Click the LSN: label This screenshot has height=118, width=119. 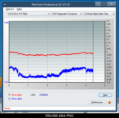[33, 95]
